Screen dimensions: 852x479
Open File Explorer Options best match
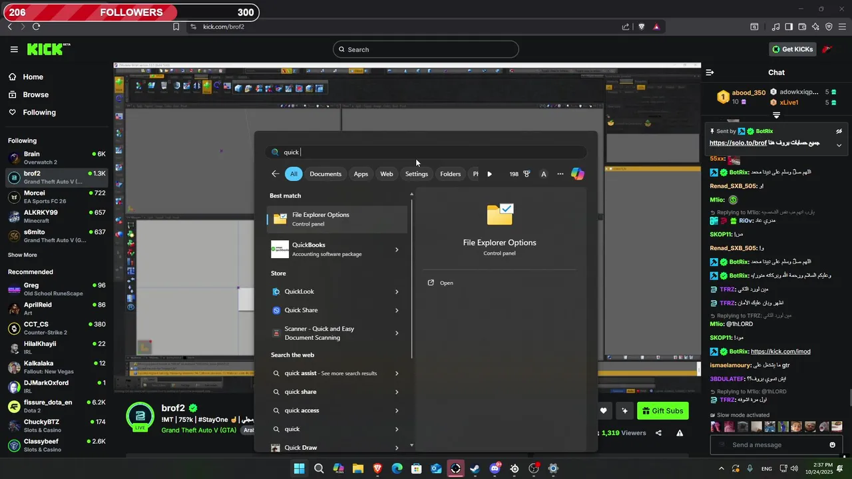pyautogui.click(x=337, y=219)
